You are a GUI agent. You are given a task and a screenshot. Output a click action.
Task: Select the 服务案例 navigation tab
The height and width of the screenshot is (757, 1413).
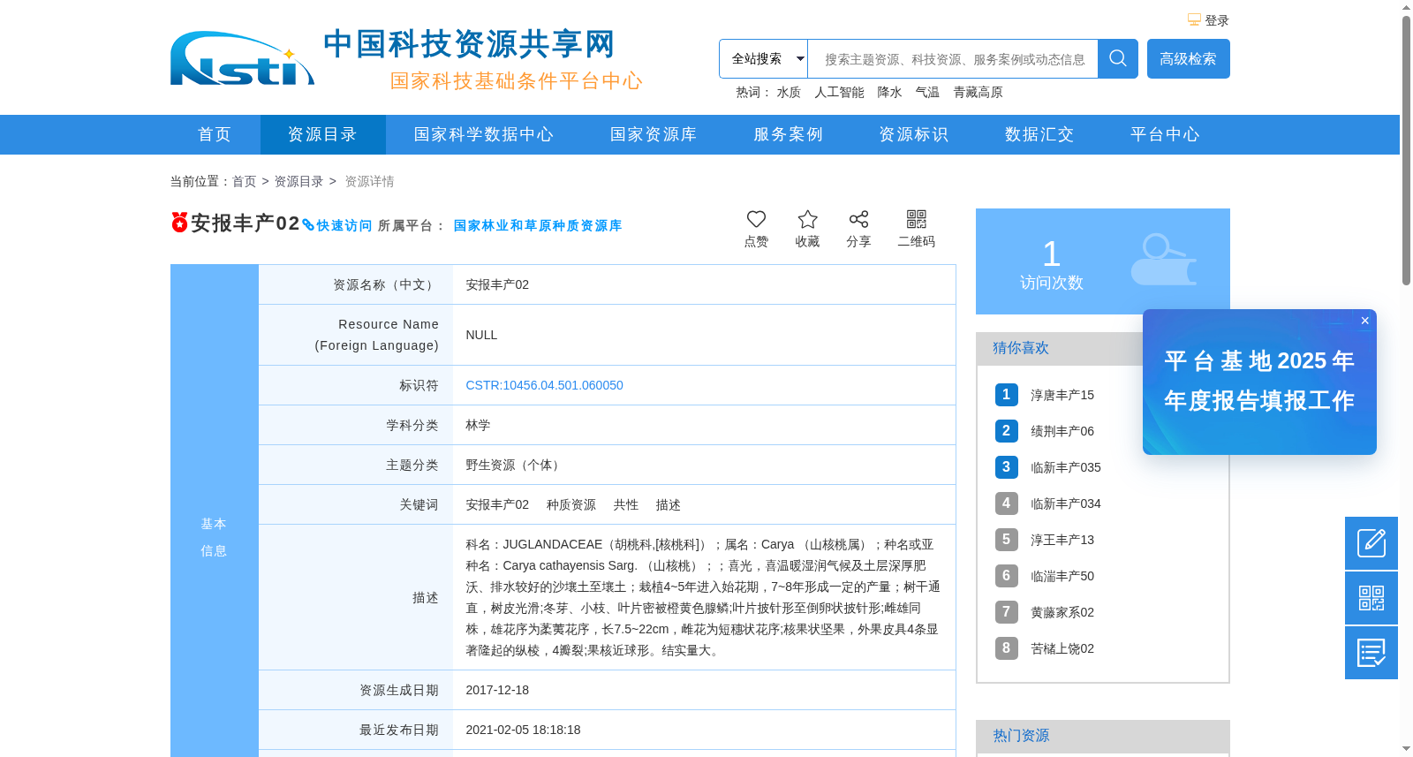point(788,134)
